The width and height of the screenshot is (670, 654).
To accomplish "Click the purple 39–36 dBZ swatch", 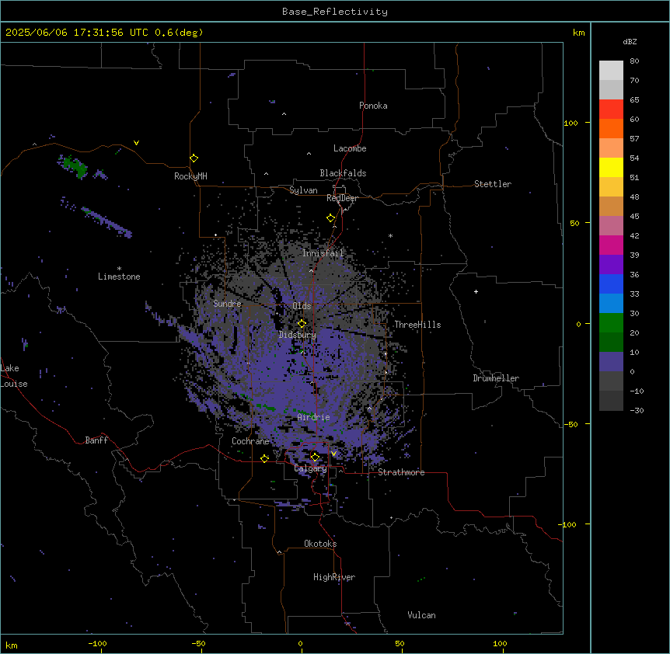I will pyautogui.click(x=611, y=265).
